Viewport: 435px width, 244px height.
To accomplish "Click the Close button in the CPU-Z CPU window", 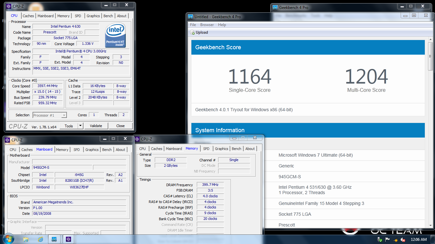I will click(x=120, y=126).
